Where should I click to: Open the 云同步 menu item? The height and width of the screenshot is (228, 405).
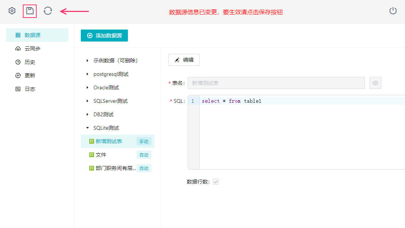37,49
